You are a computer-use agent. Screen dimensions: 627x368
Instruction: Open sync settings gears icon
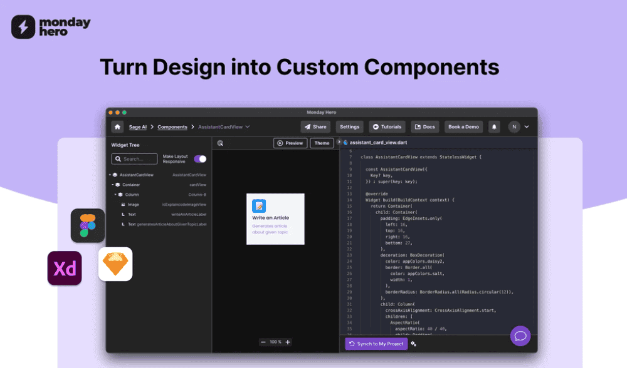[414, 344]
